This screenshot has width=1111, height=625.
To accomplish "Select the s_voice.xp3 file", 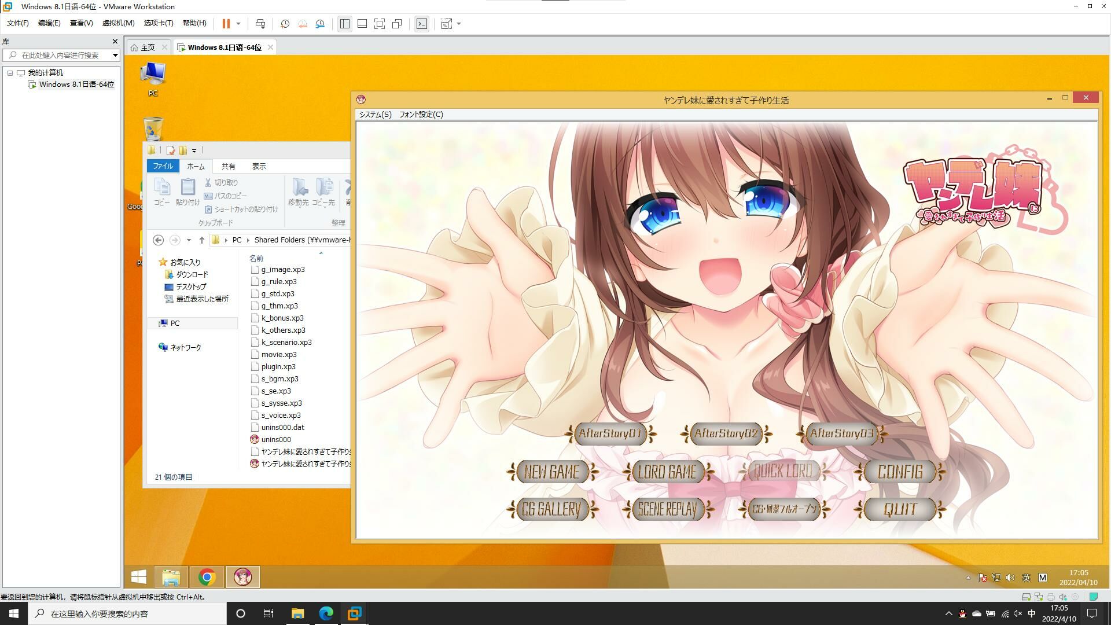I will (x=281, y=416).
